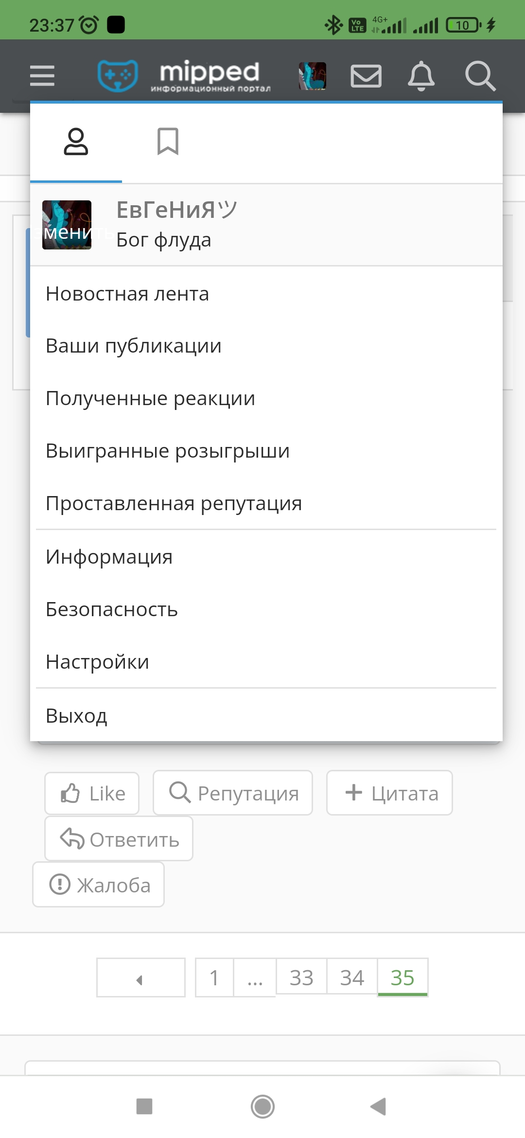Tap the header user avatar
Screen dimensions: 525x1138
(313, 76)
